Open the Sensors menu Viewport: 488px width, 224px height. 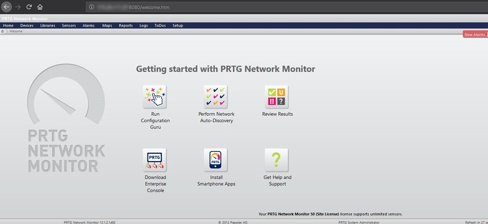click(x=69, y=25)
